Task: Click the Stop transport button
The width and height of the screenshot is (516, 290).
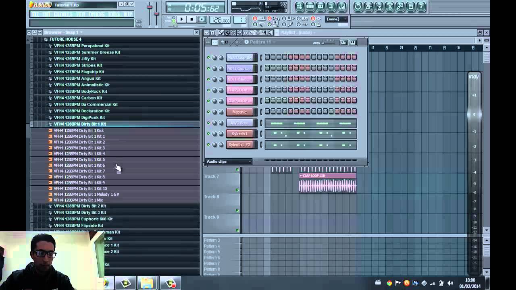Action: coord(191,19)
